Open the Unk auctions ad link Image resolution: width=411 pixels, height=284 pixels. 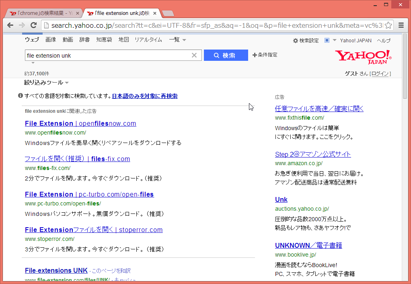tap(281, 200)
